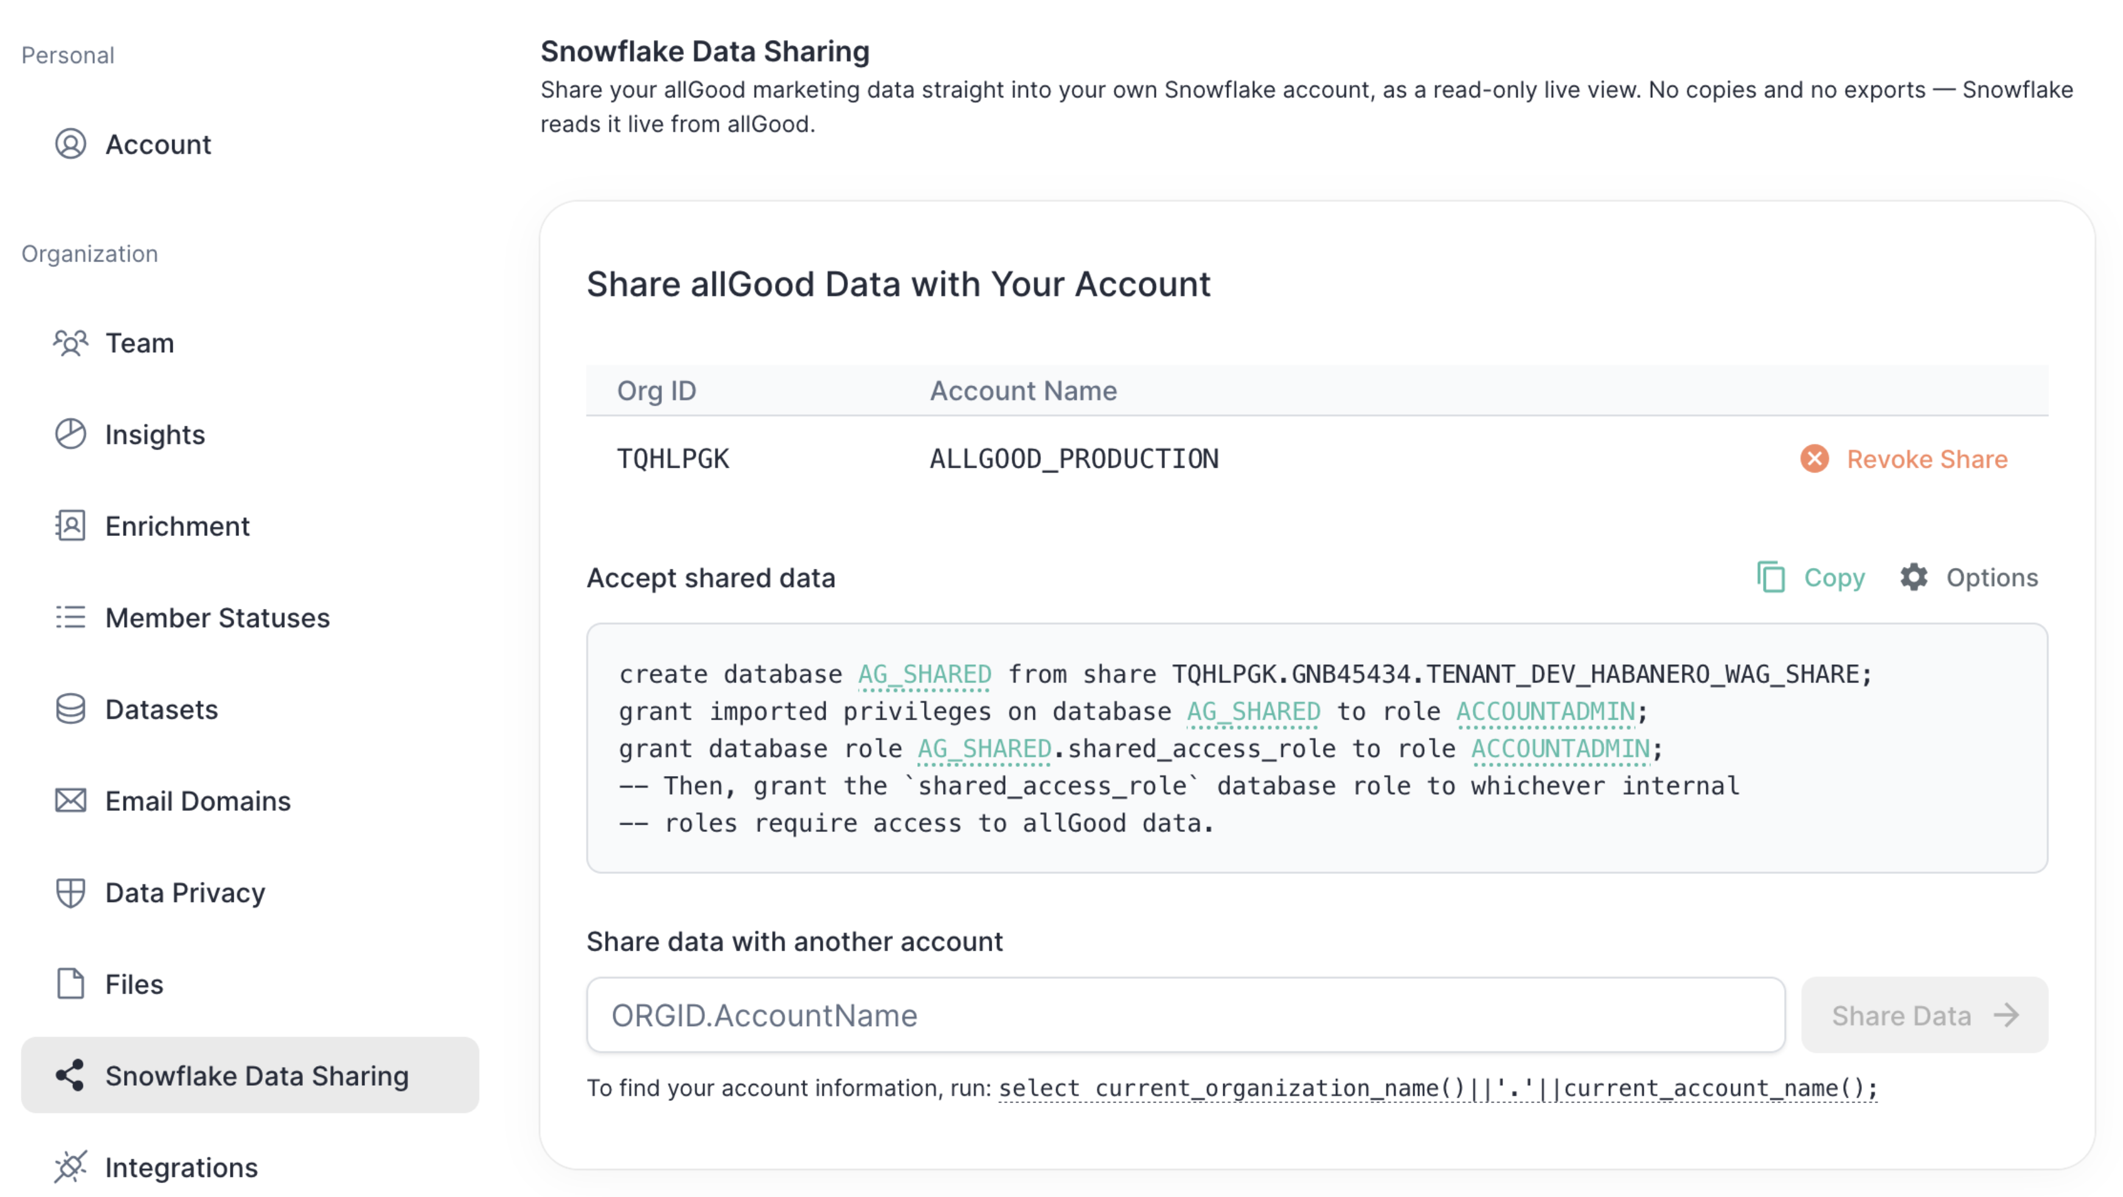Screen dimensions: 2123x1197
Task: Open the Insights menu item
Action: (250, 434)
